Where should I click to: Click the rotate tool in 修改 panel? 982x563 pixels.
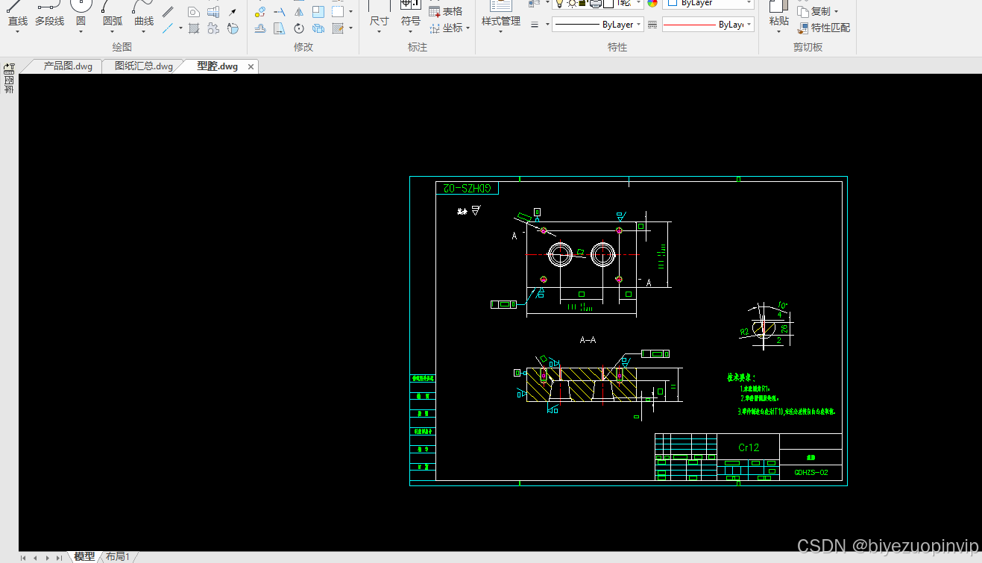[x=299, y=28]
